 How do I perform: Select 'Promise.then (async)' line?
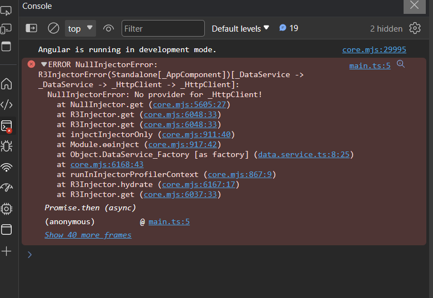[x=90, y=208]
